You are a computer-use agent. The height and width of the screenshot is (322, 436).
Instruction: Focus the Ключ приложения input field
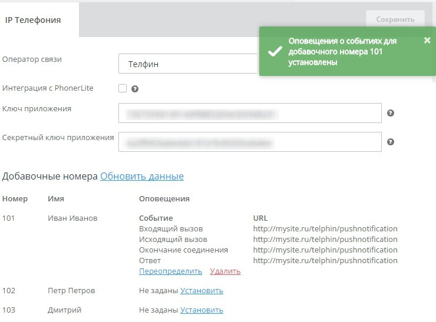tap(250, 113)
